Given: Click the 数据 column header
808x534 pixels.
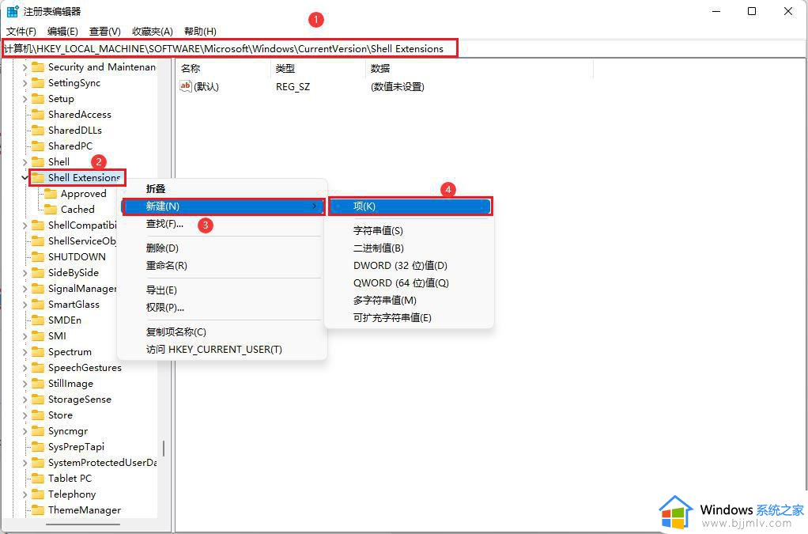Looking at the screenshot, I should pyautogui.click(x=479, y=68).
